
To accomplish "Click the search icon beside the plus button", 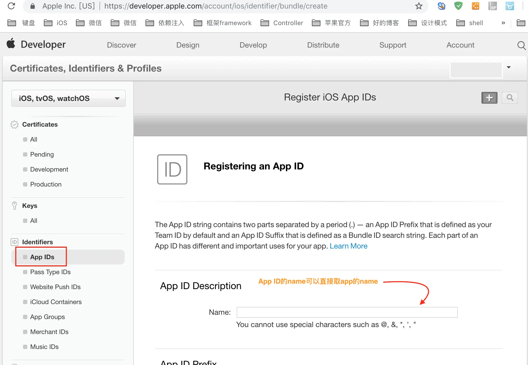I will tap(510, 98).
